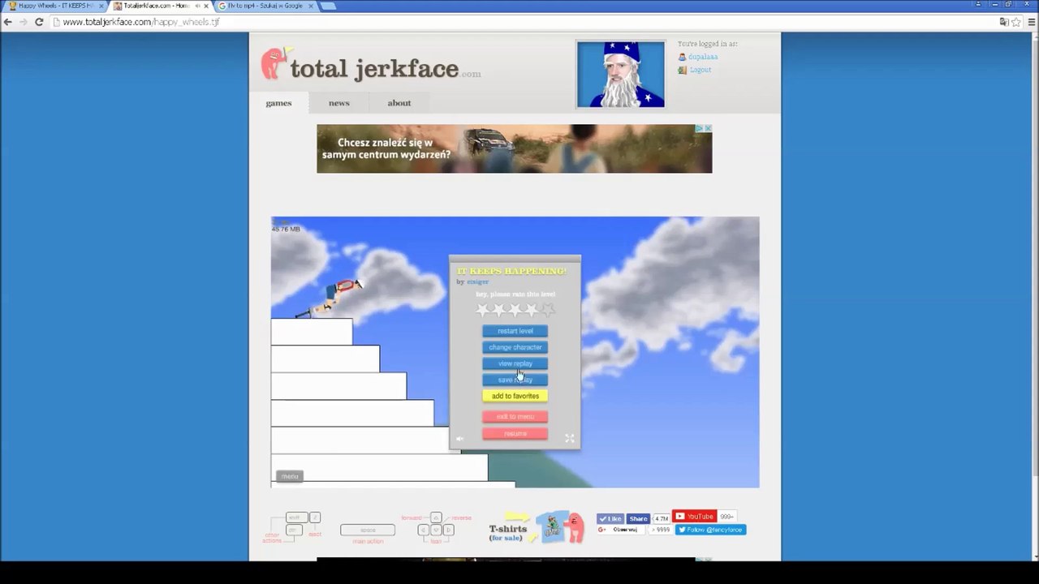The height and width of the screenshot is (584, 1039).
Task: Click the wizard avatar image
Action: [x=621, y=75]
